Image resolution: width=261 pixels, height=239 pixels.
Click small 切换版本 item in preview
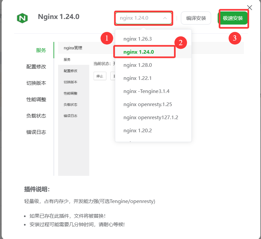[70, 82]
